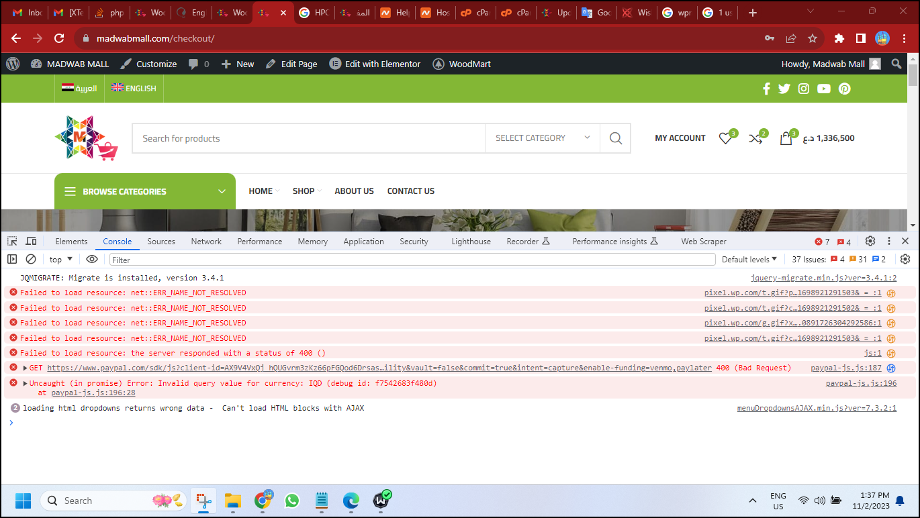Screen dimensions: 920x518
Task: Switch site language to English
Action: point(134,89)
